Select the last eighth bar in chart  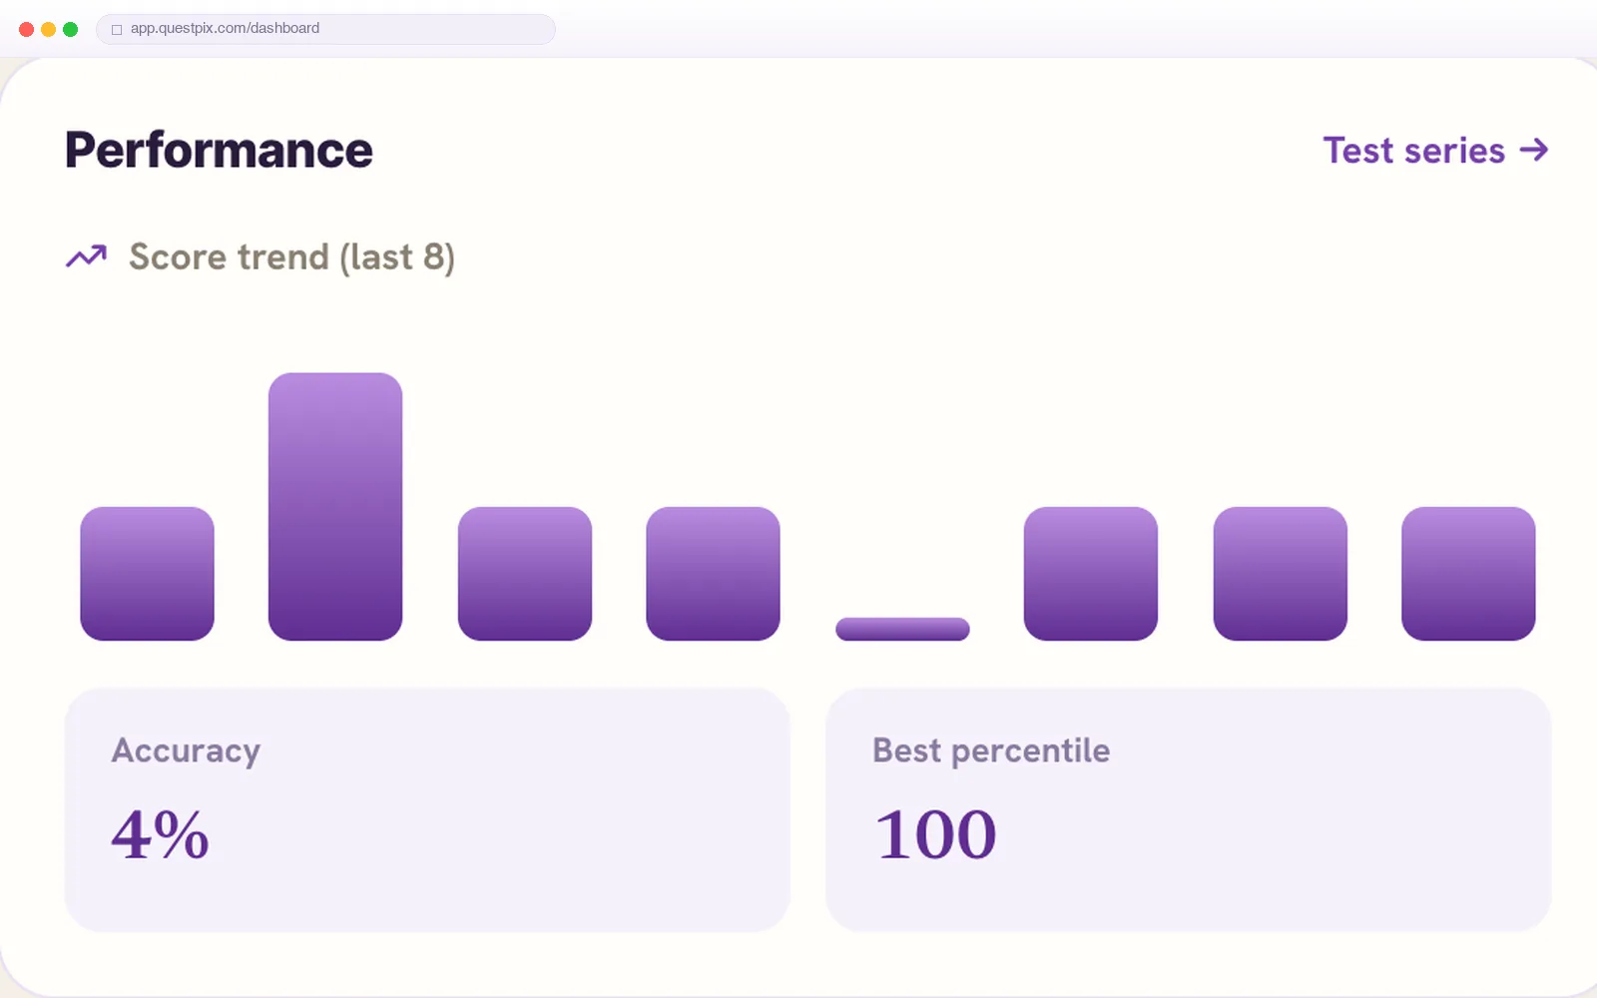tap(1468, 574)
